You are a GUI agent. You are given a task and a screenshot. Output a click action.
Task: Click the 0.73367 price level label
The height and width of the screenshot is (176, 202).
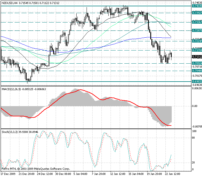[x=197, y=22]
